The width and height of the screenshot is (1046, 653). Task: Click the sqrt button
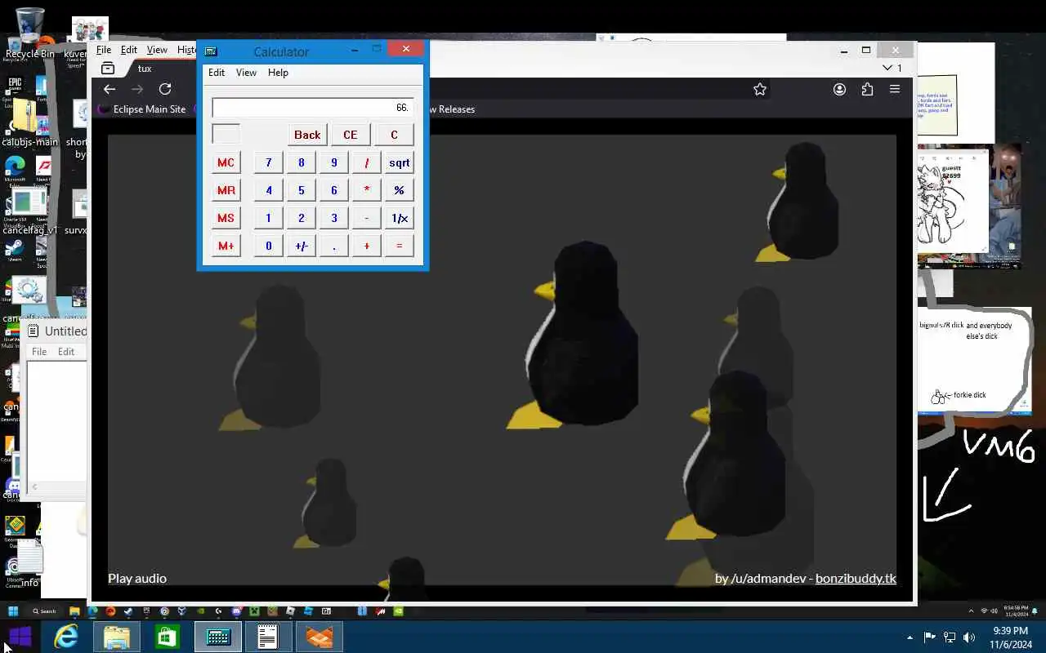click(x=400, y=162)
